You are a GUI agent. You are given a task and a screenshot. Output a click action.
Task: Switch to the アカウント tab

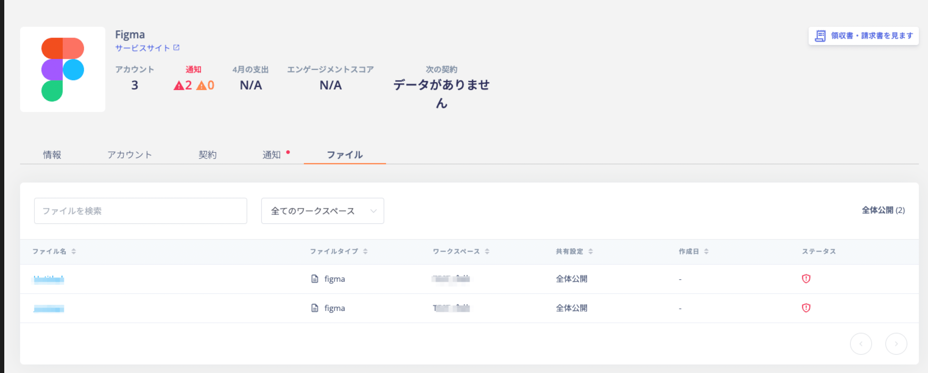130,155
